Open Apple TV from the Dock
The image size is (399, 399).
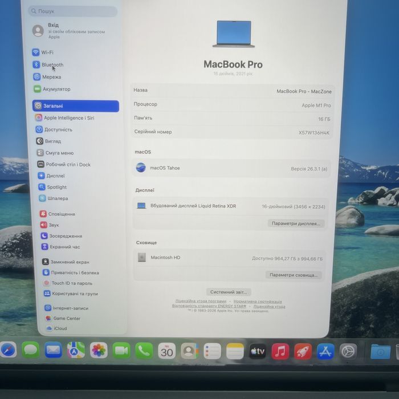[x=258, y=351]
